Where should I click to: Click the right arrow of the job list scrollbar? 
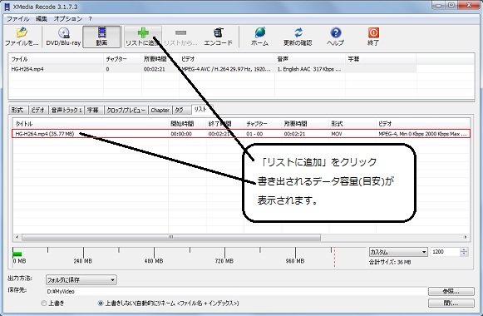click(466, 237)
